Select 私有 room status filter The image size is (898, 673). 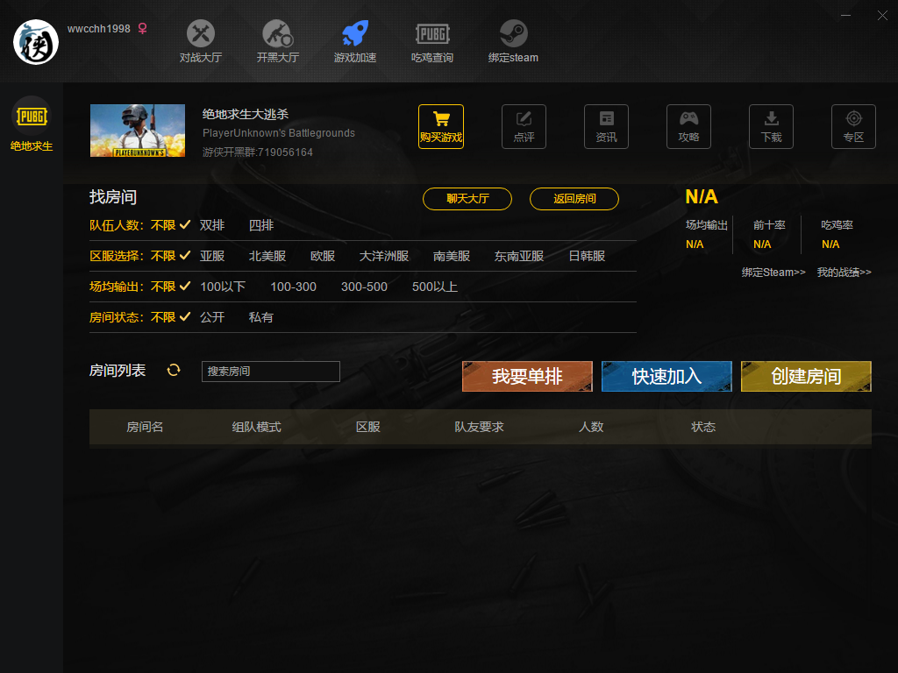pyautogui.click(x=261, y=317)
